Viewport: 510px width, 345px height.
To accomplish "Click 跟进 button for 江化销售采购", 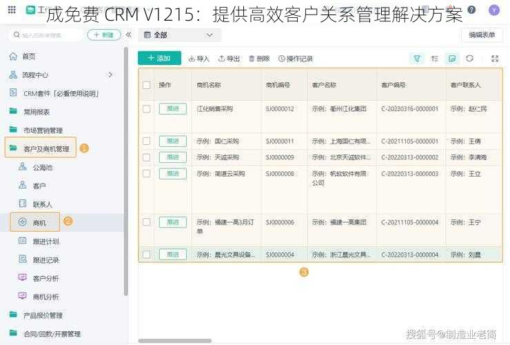I will [x=173, y=109].
